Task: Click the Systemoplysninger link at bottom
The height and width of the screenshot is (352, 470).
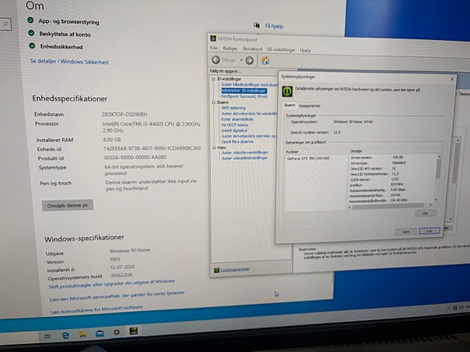Action: (x=235, y=270)
